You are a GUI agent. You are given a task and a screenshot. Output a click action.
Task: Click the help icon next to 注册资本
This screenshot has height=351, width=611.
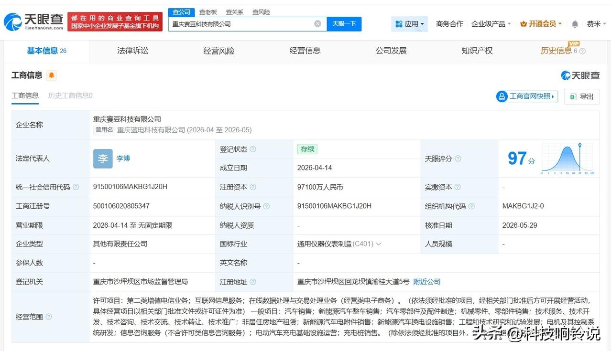pyautogui.click(x=253, y=187)
